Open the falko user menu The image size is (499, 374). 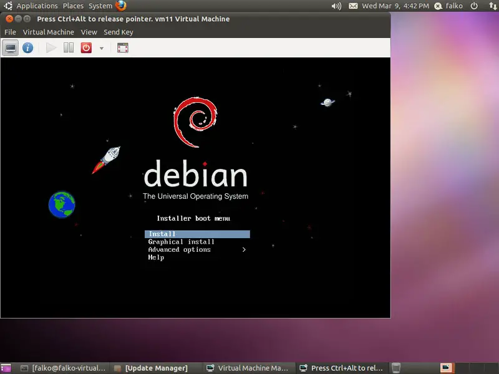coord(448,6)
